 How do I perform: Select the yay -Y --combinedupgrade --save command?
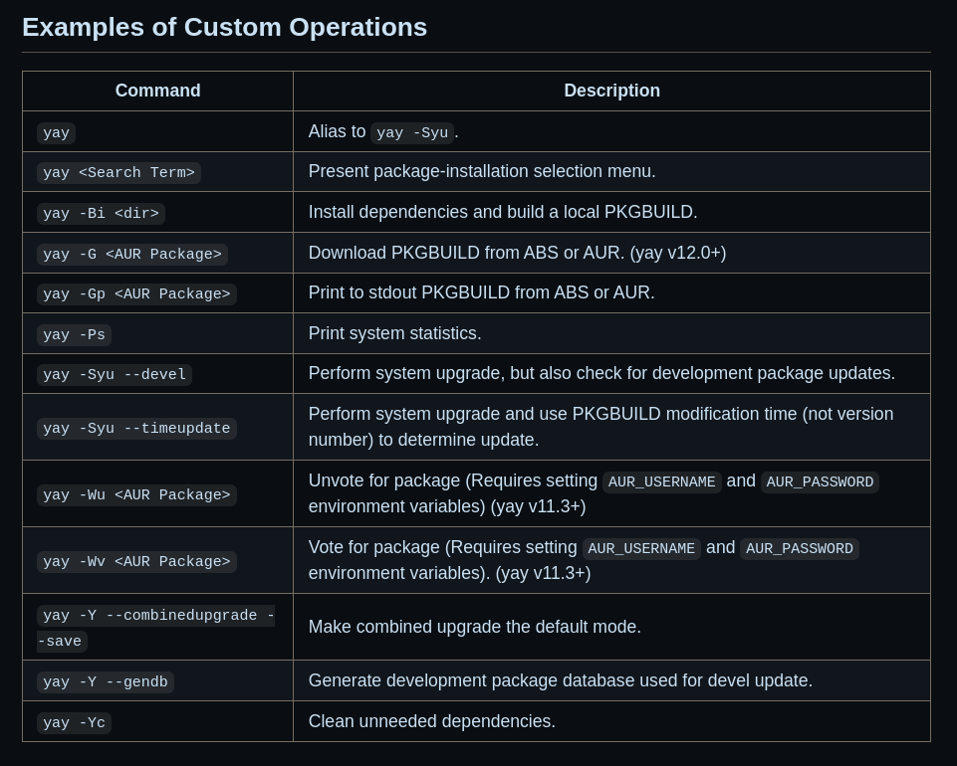pos(155,628)
